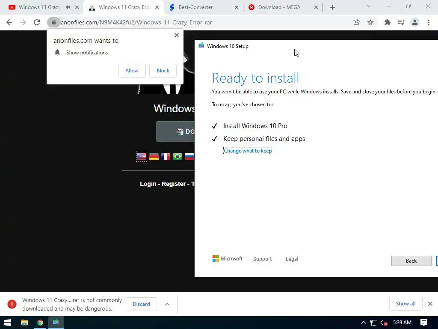Discard the dangerous rar download
The height and width of the screenshot is (329, 438).
click(141, 304)
